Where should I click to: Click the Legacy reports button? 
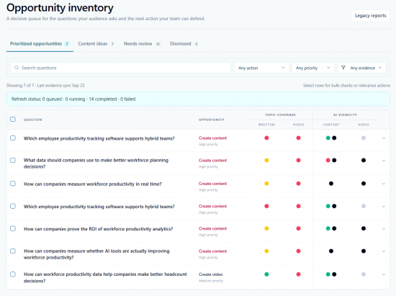click(371, 16)
